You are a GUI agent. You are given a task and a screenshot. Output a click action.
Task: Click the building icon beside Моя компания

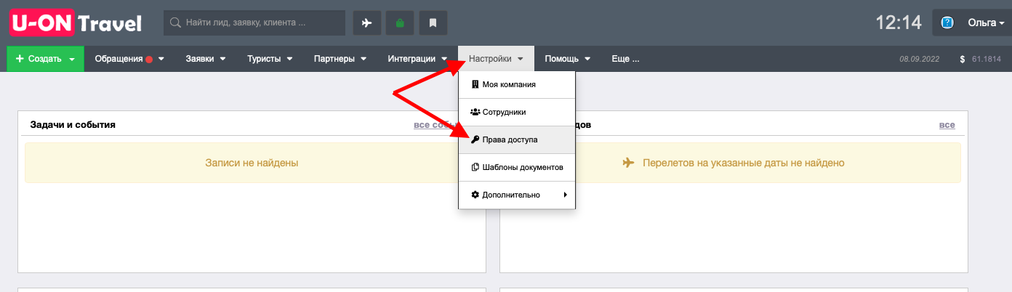pos(475,84)
